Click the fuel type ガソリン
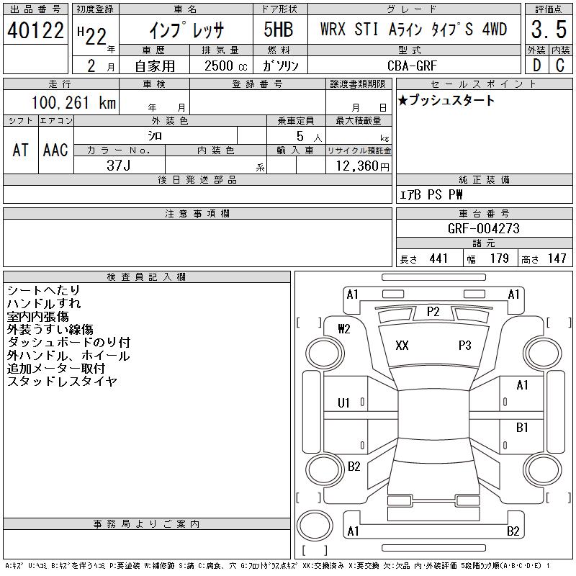Screen dimensions: 576x576 pyautogui.click(x=280, y=66)
